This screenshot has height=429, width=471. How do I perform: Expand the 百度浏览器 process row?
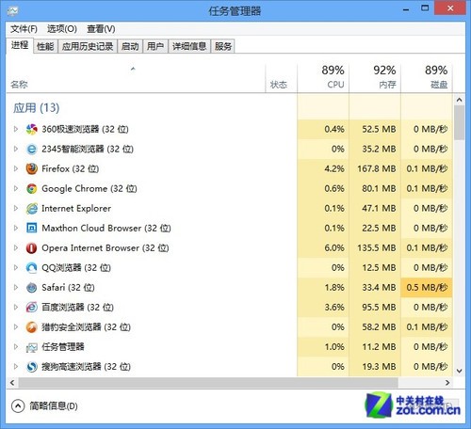point(15,308)
